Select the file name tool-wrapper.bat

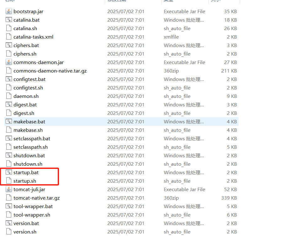33,207
